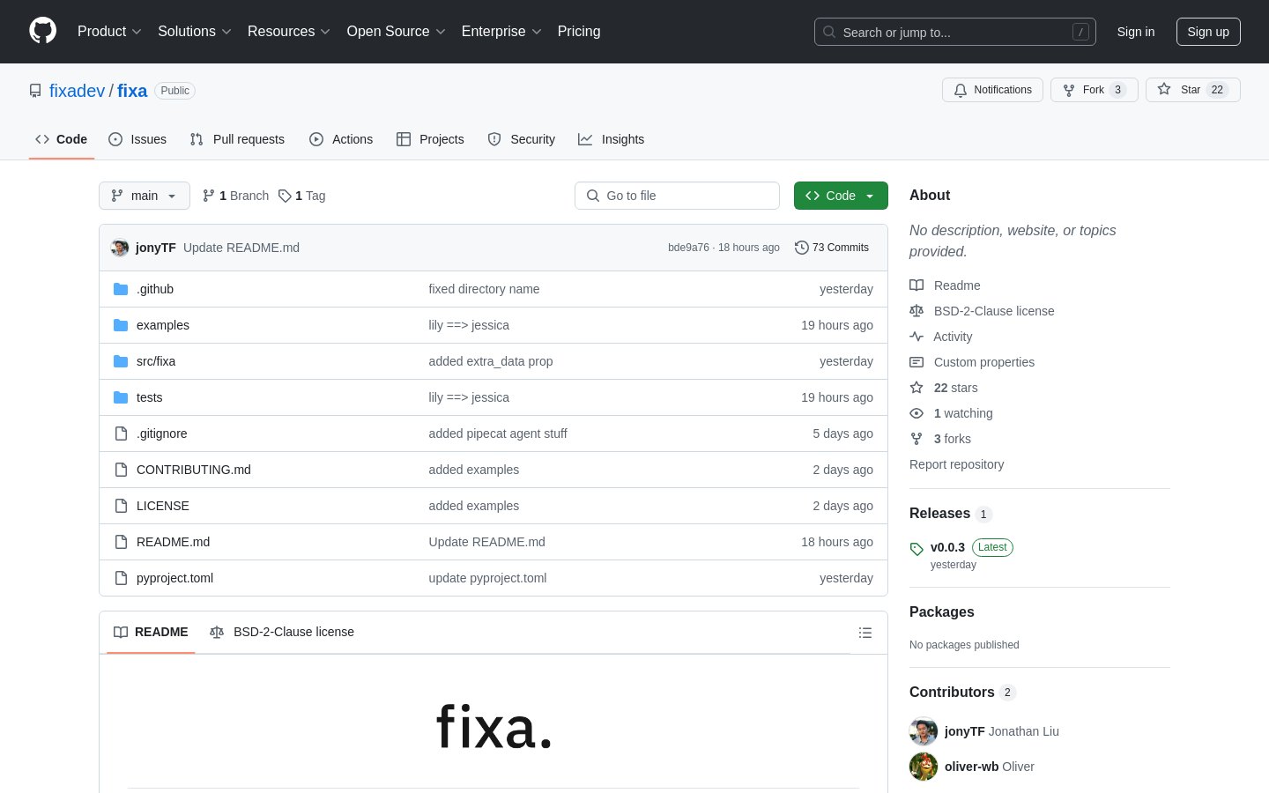Open the Pricing page link
The image size is (1269, 793).
click(579, 31)
